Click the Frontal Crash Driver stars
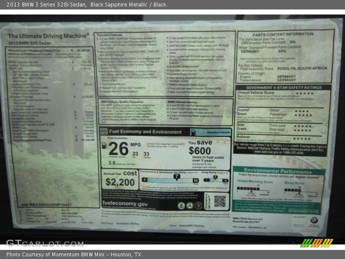Viewport: 345px width, 259px height. 302,111
